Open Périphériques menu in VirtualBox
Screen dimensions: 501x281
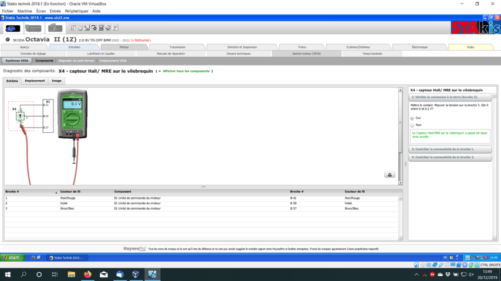[x=76, y=11]
